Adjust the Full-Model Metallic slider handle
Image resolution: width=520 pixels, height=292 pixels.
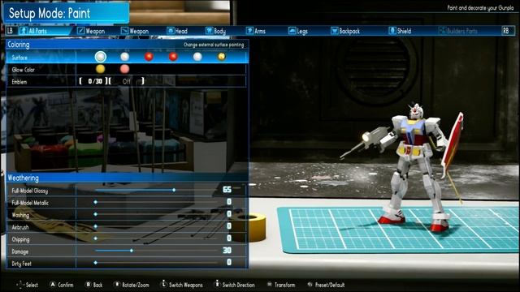pyautogui.click(x=96, y=202)
